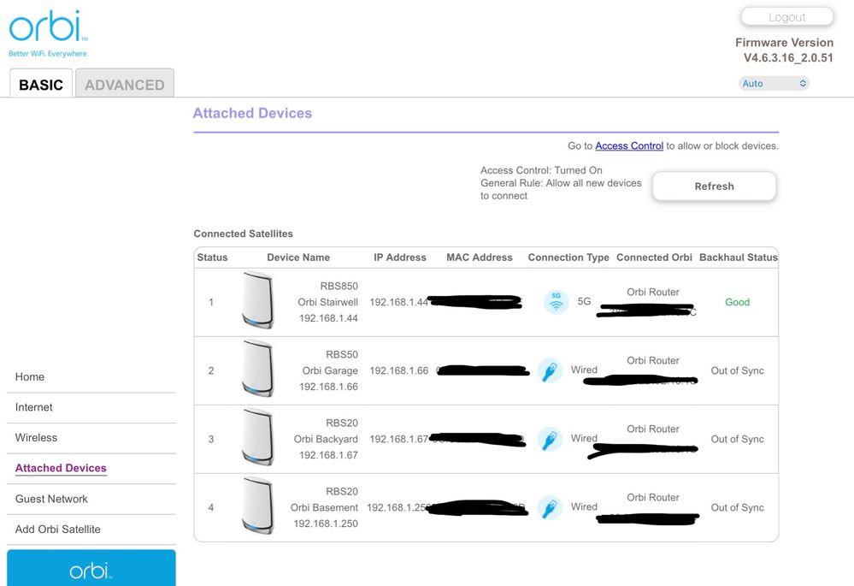This screenshot has height=586, width=854.
Task: Open the Access Control link
Action: (x=629, y=146)
